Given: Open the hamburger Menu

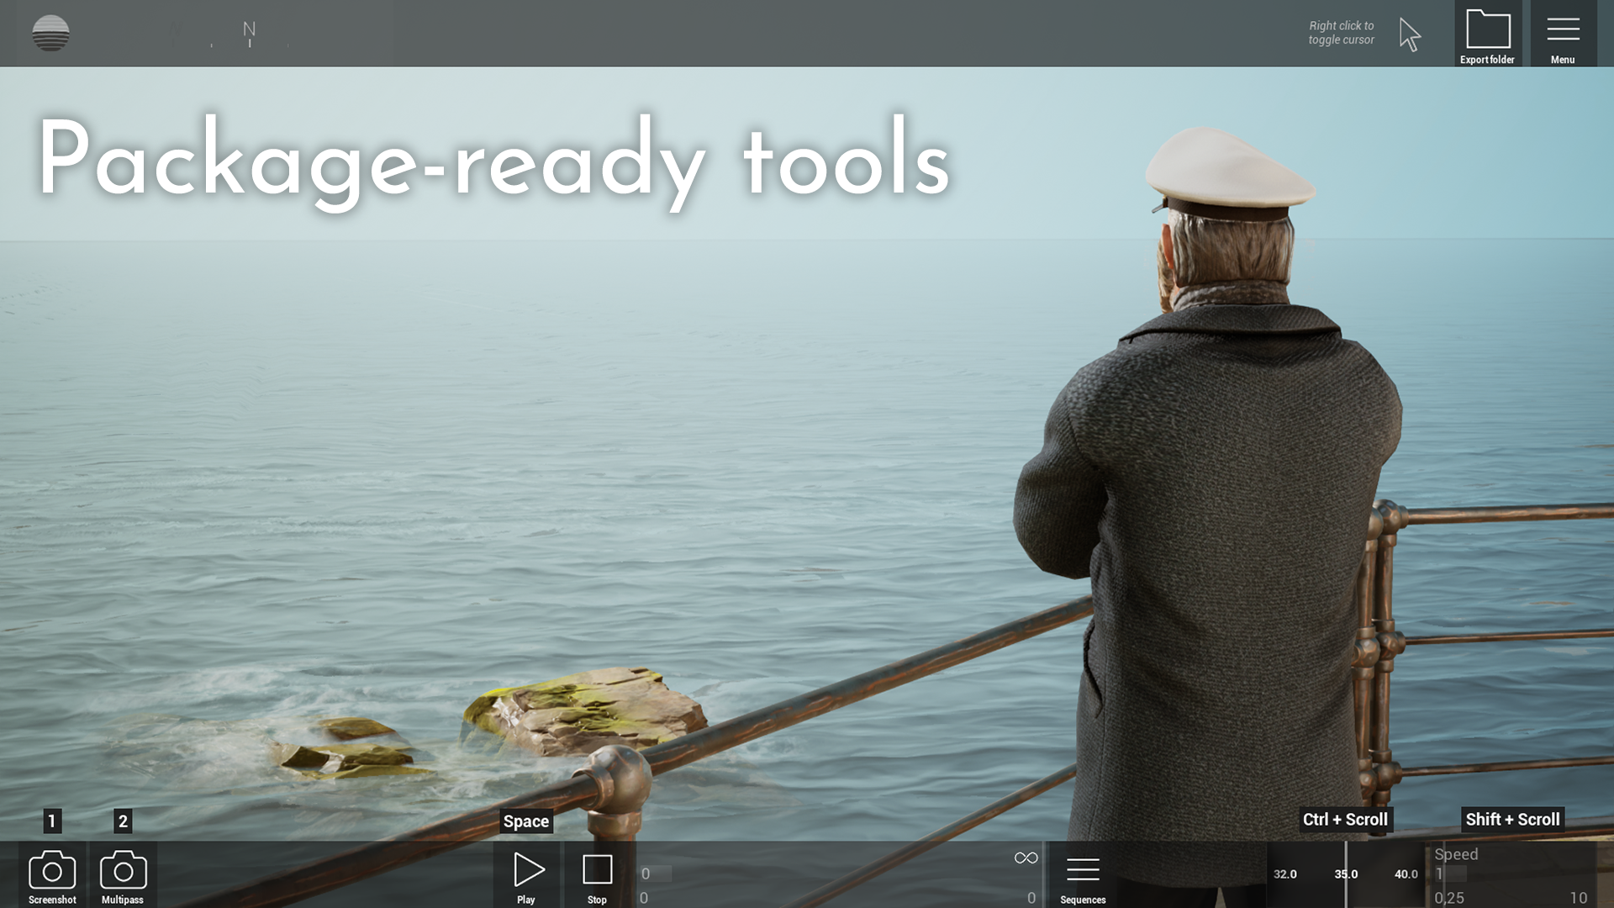Looking at the screenshot, I should [x=1563, y=34].
